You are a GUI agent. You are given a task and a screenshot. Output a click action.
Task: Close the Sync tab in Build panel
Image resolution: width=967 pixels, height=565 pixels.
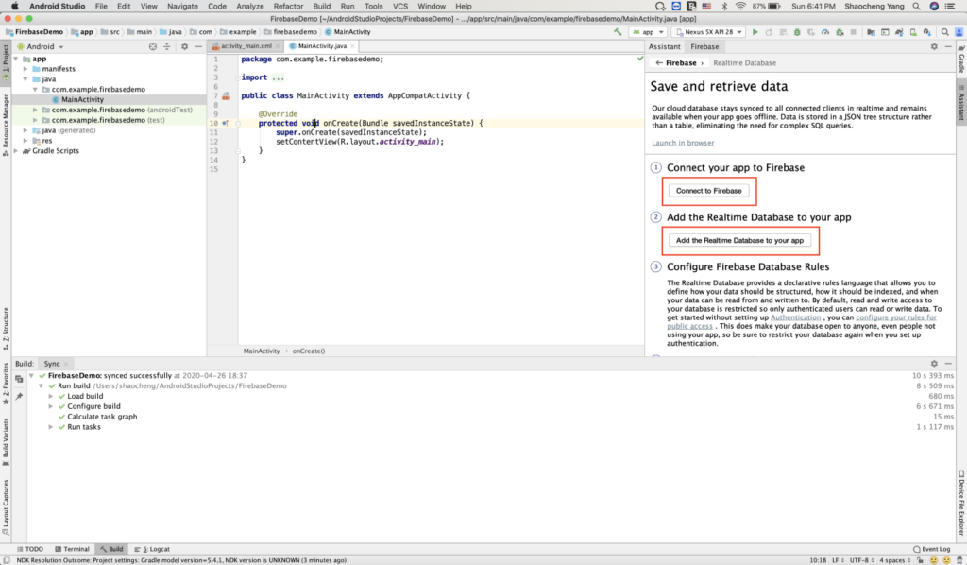pos(66,365)
